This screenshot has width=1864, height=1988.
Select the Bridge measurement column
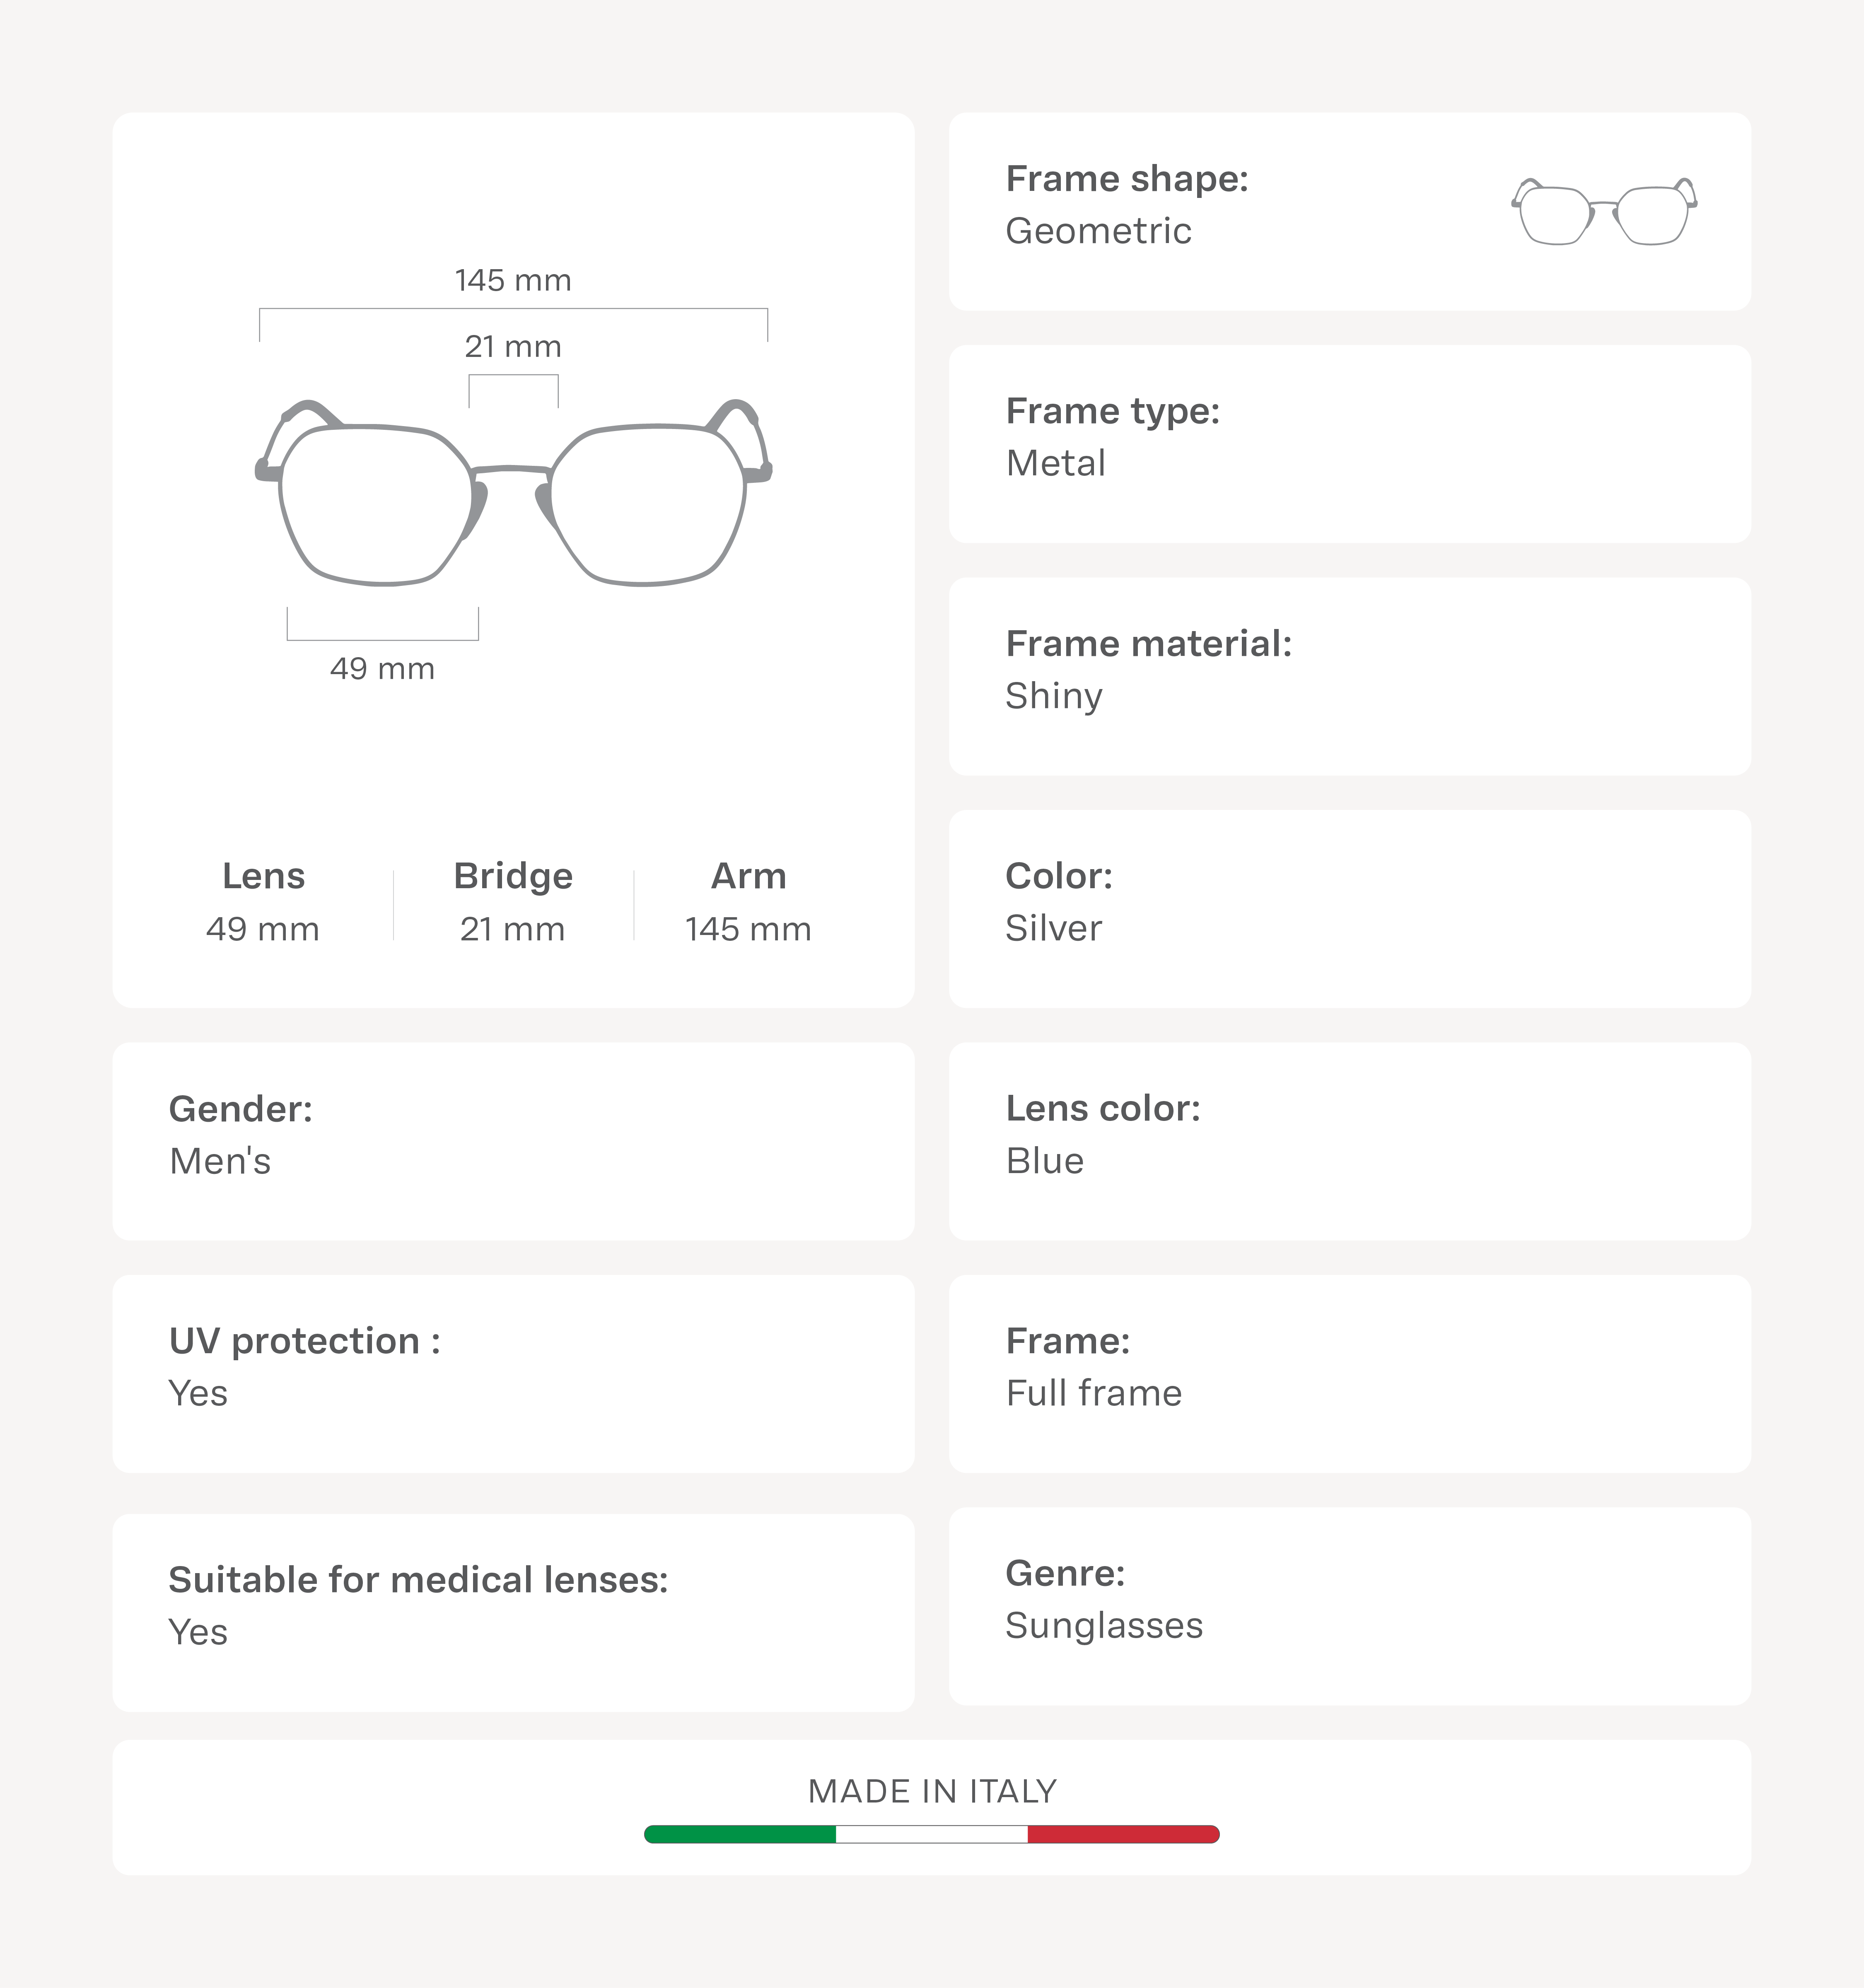coord(512,902)
